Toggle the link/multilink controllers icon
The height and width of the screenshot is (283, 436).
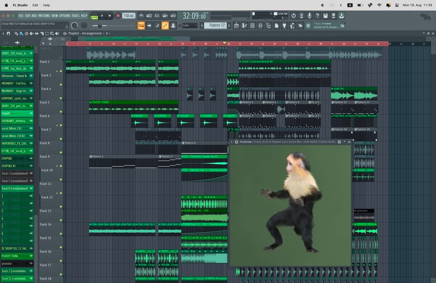165,26
